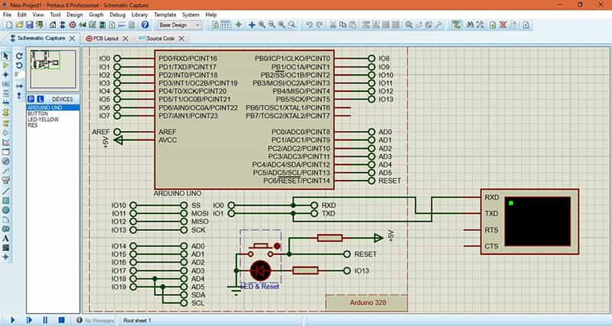The image size is (612, 326).
Task: Click the Zoom In magnifier icon
Action: pyautogui.click(x=262, y=25)
